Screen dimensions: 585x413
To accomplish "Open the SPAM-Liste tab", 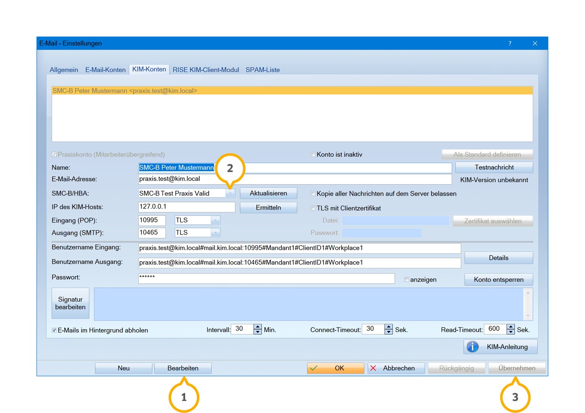I will (x=263, y=70).
